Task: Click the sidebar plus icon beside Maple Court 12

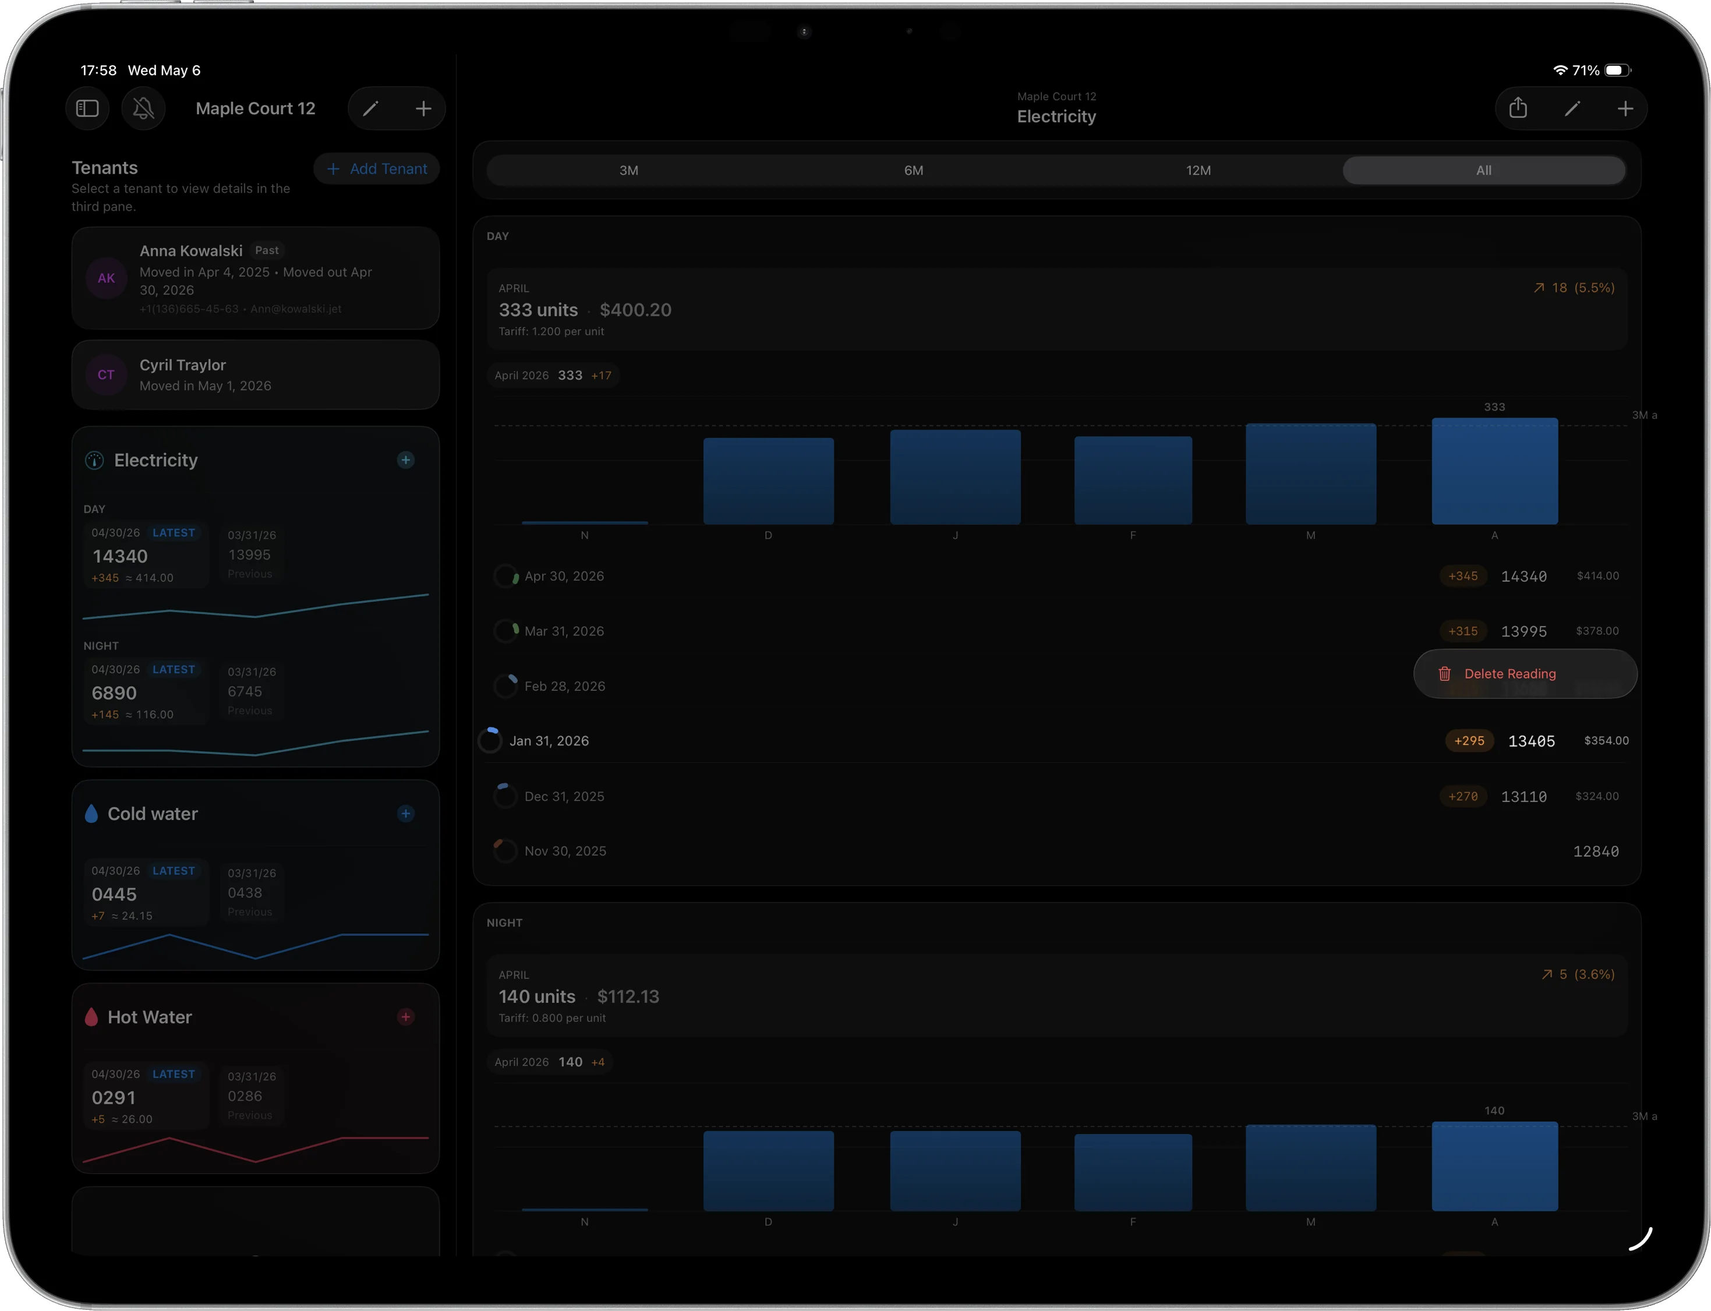Action: (x=423, y=108)
